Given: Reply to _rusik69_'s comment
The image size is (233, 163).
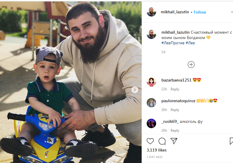Looking at the screenshot, I should (x=175, y=130).
